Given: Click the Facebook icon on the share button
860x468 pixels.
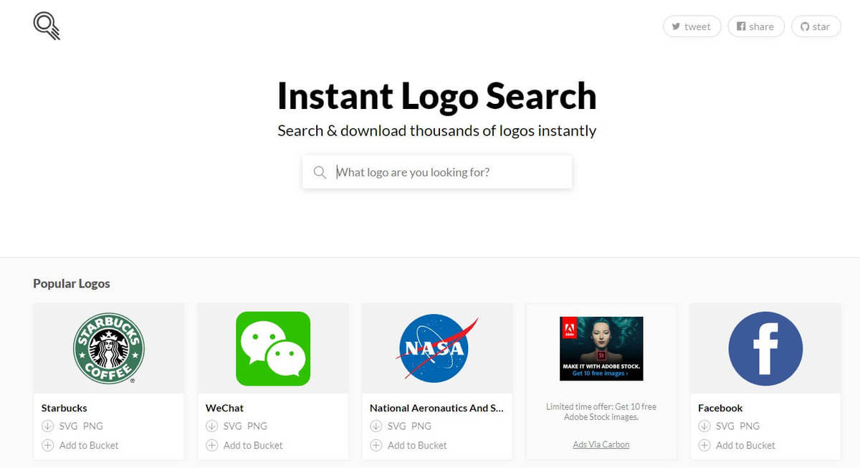Looking at the screenshot, I should [742, 27].
